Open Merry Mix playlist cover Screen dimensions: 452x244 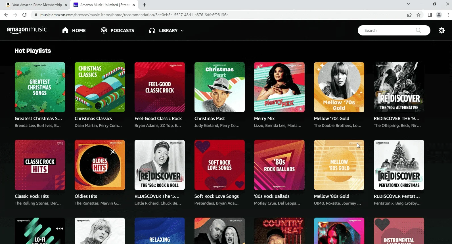pyautogui.click(x=279, y=87)
